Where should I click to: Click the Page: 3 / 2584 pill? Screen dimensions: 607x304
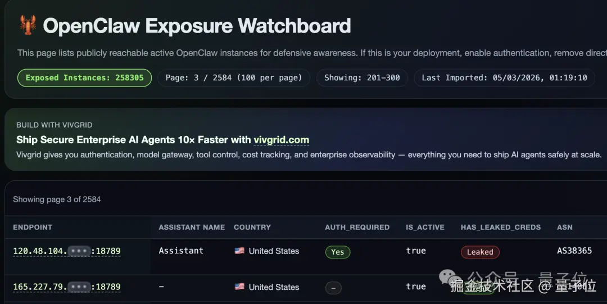tap(233, 78)
